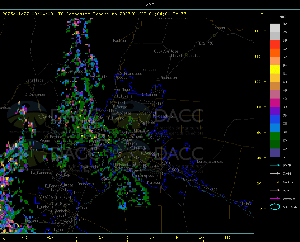Click the Tres_Mayo map label
The height and width of the screenshot is (242, 300).
121,90
